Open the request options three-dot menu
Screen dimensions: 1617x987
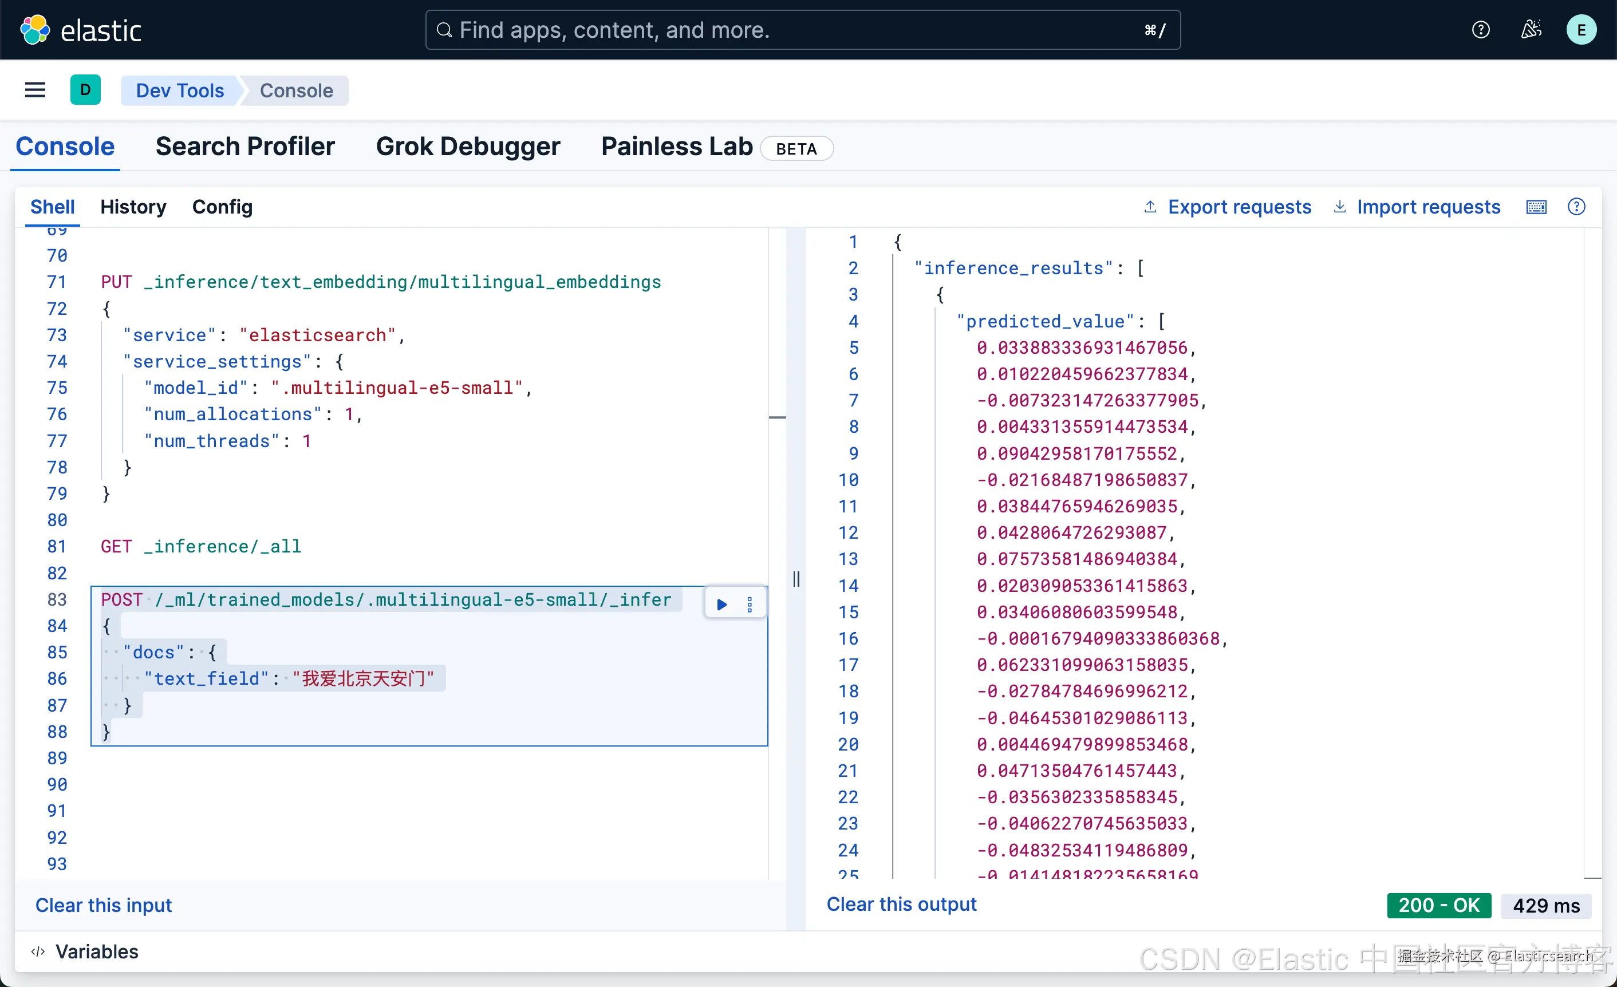[x=750, y=604]
